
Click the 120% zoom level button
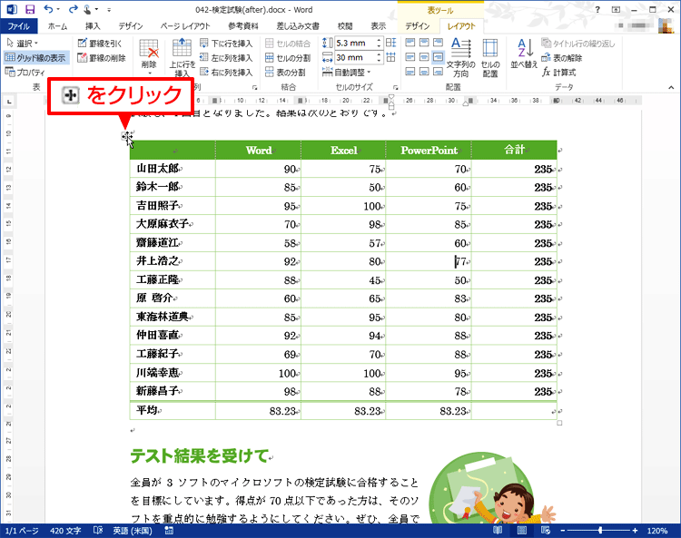click(657, 530)
